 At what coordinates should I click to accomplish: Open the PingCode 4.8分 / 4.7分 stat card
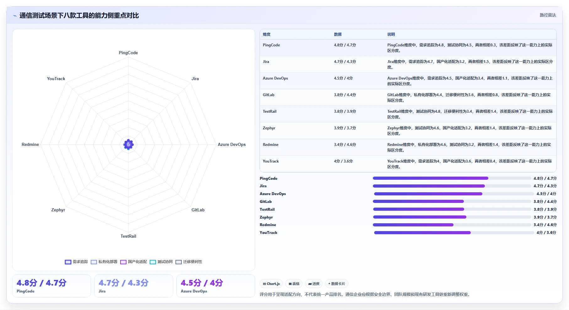click(51, 286)
